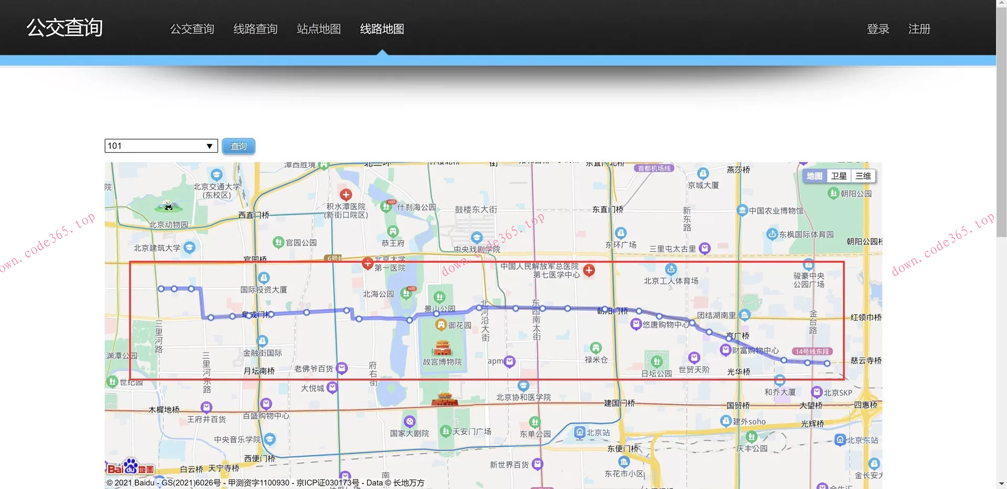Select the 日坛公园 park icon

point(657,361)
